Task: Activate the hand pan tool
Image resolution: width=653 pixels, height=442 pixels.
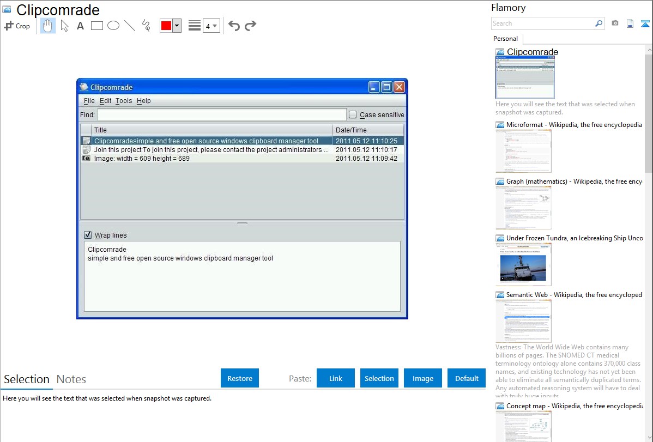Action: click(x=48, y=26)
